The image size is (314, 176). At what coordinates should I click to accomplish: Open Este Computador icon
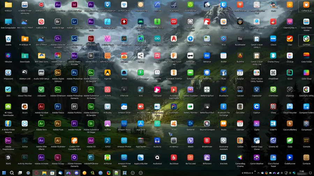(x=8, y=22)
